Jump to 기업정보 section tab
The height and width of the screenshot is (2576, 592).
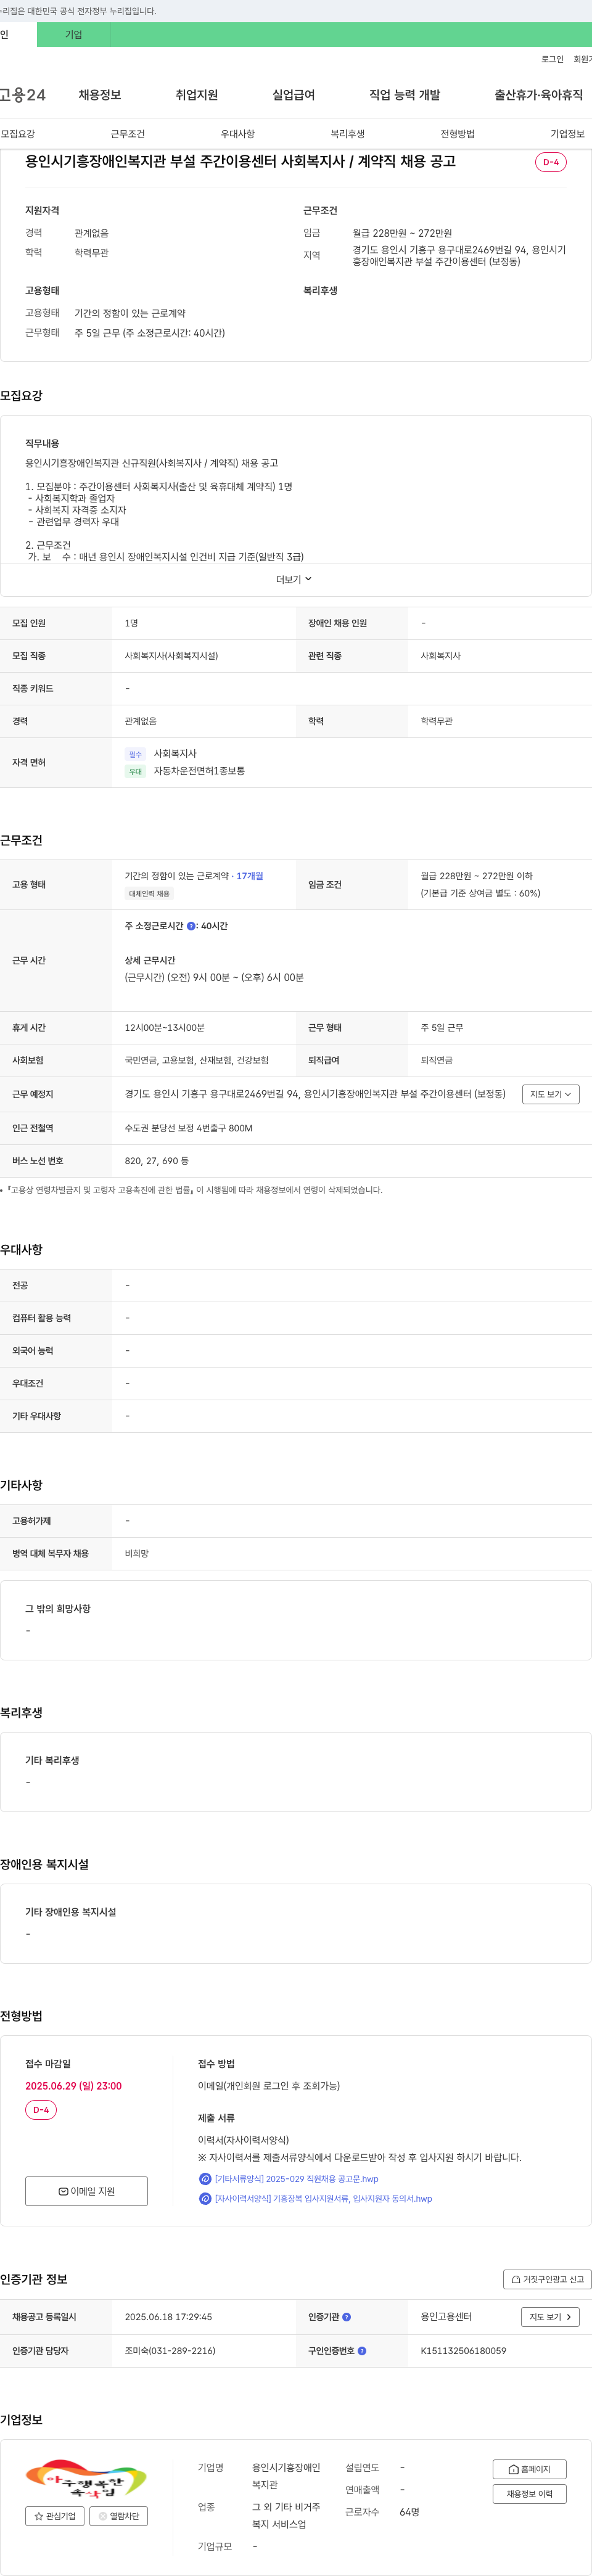coord(567,134)
